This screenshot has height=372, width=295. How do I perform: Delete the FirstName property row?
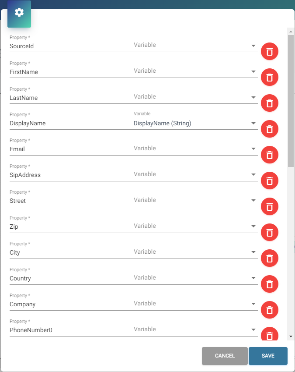pyautogui.click(x=270, y=78)
